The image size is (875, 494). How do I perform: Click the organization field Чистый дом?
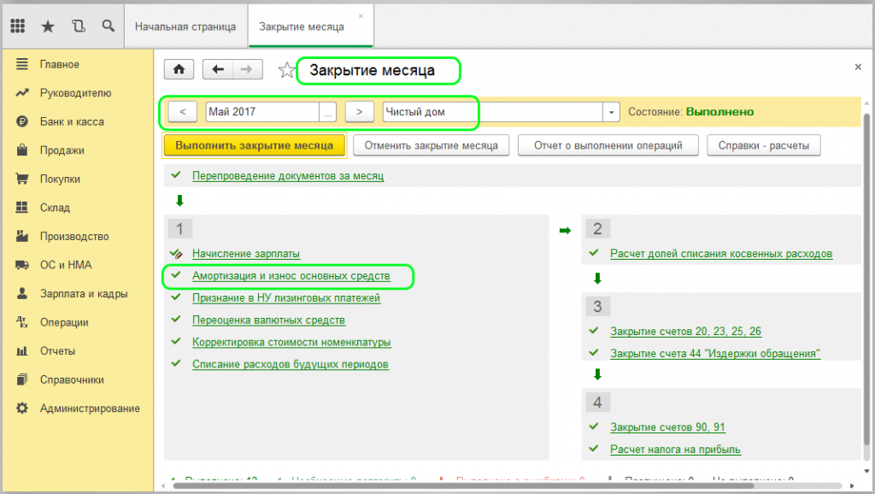[491, 112]
